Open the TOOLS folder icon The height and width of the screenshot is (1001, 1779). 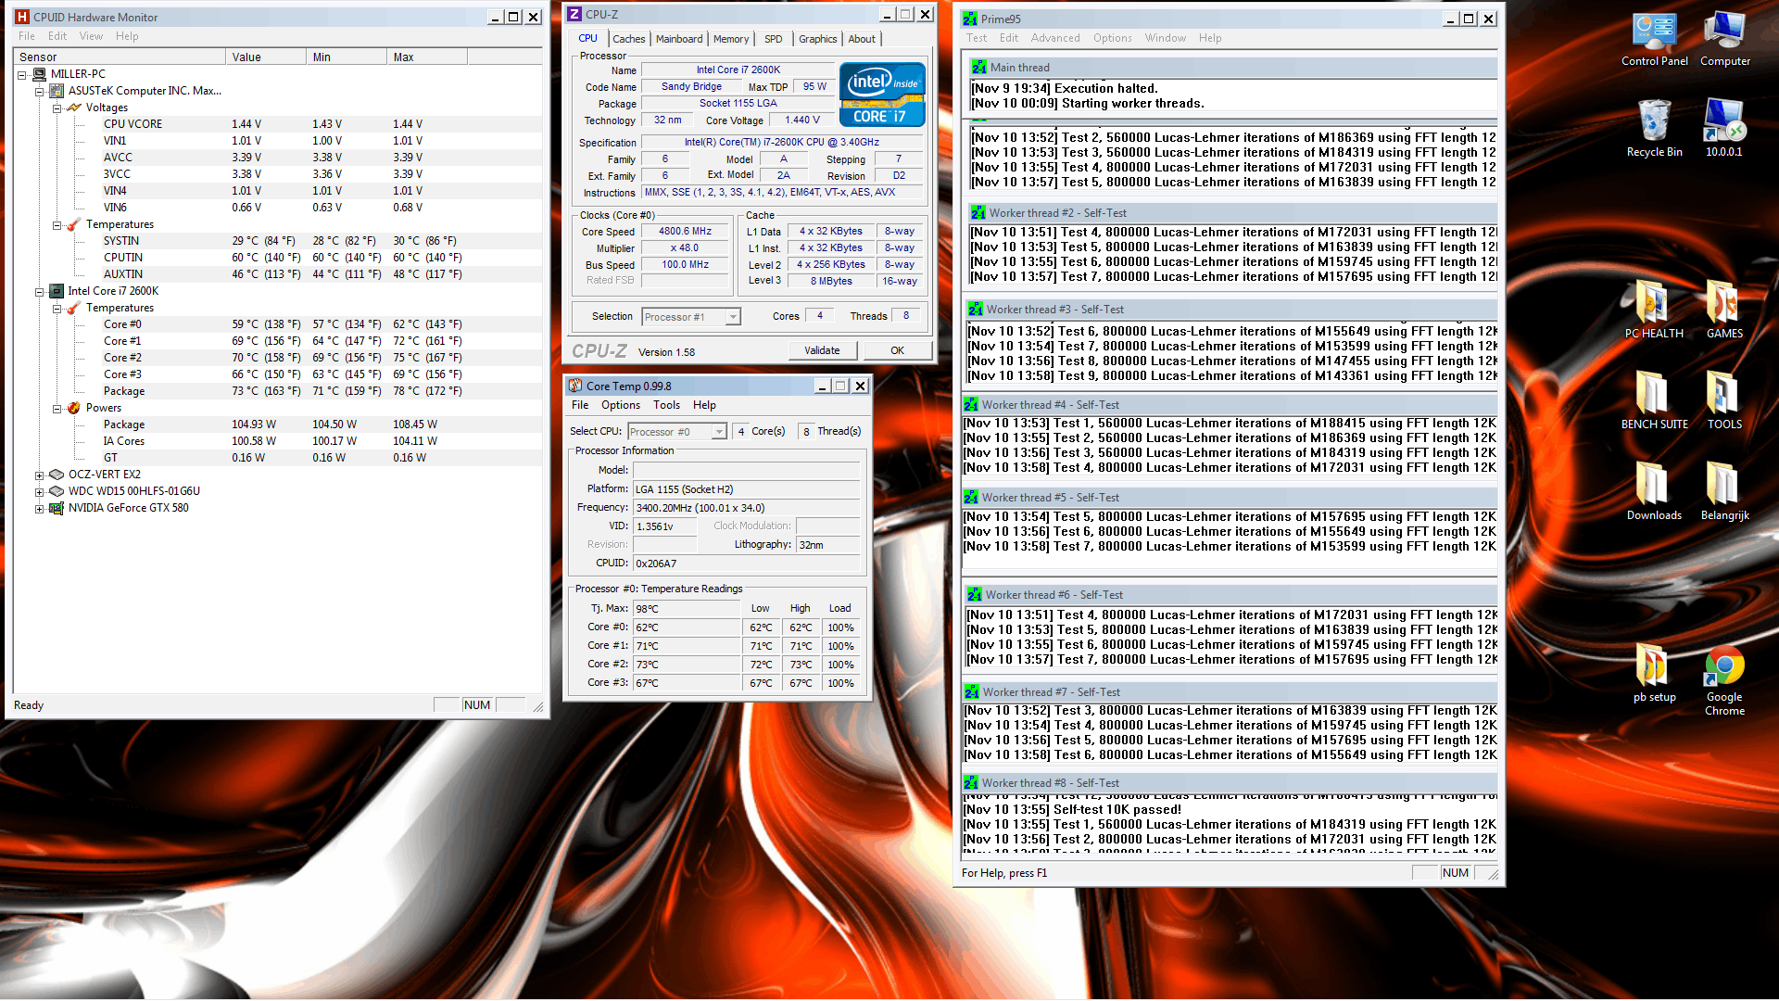[x=1724, y=401]
